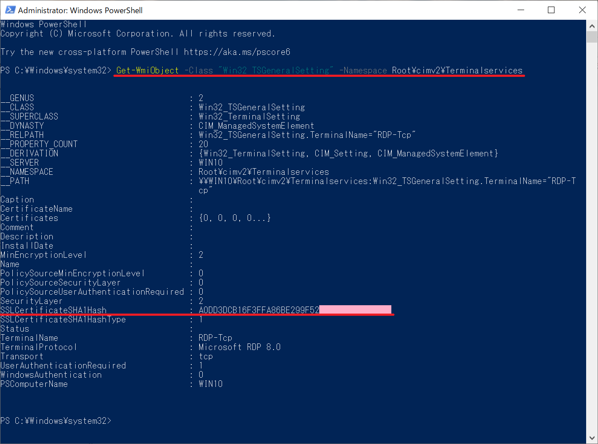This screenshot has width=598, height=444.
Task: Minimize the PowerShell window
Action: click(x=521, y=10)
